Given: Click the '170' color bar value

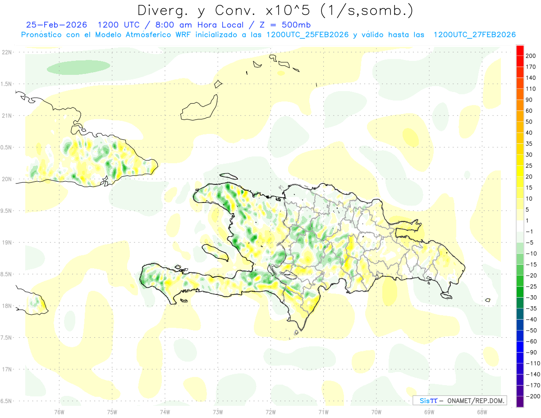Looking at the screenshot, I should 531,67.
